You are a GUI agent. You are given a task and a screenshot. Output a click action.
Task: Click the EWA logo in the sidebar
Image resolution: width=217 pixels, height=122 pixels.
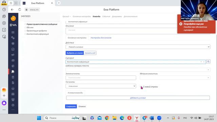pos(13,25)
